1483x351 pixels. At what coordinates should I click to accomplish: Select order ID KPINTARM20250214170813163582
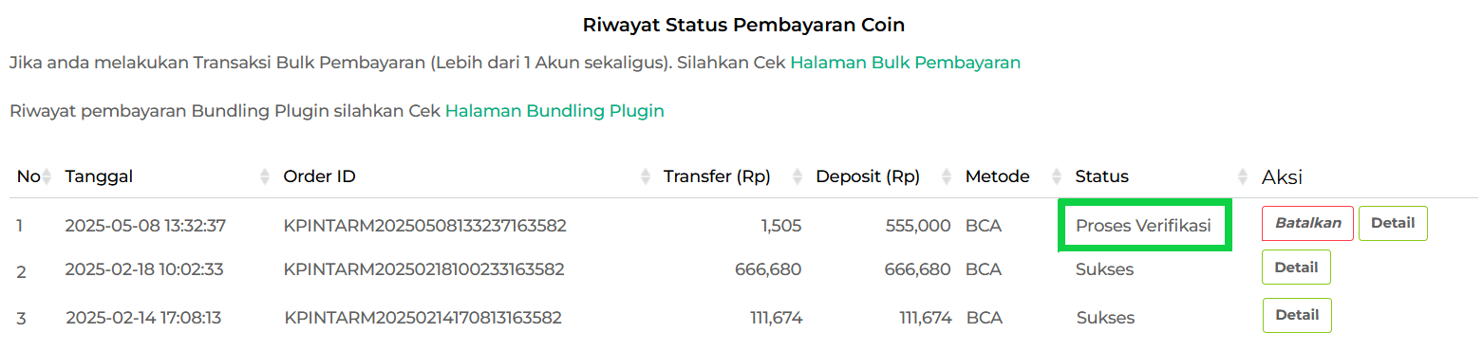point(423,317)
